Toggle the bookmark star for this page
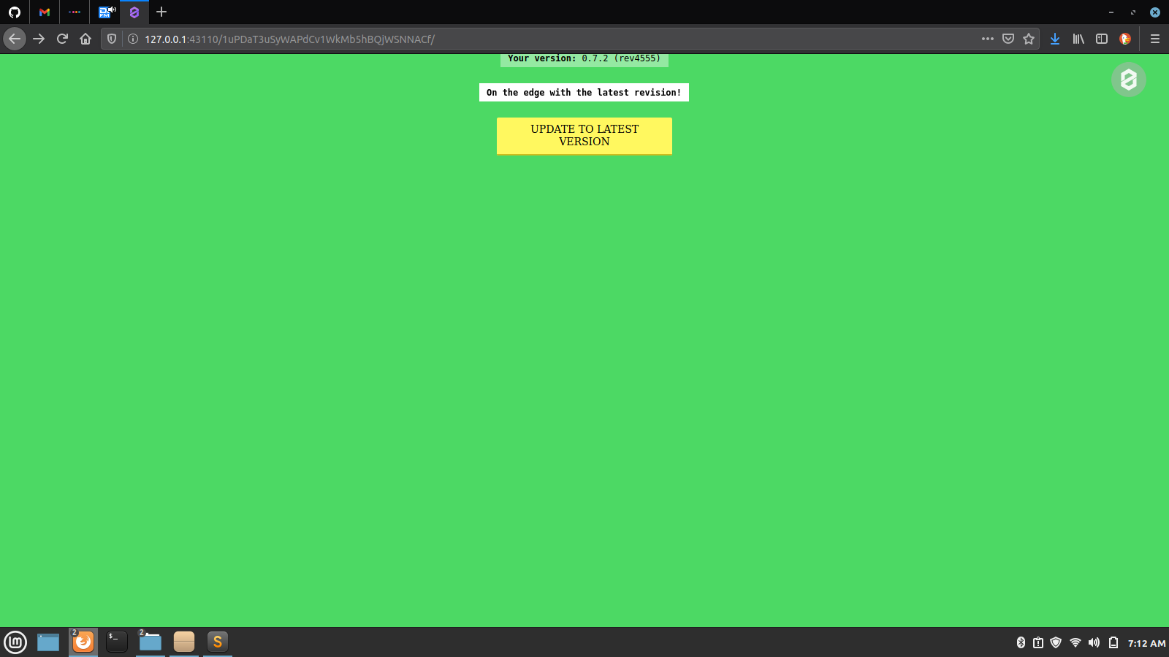Viewport: 1169px width, 657px height. [1029, 39]
